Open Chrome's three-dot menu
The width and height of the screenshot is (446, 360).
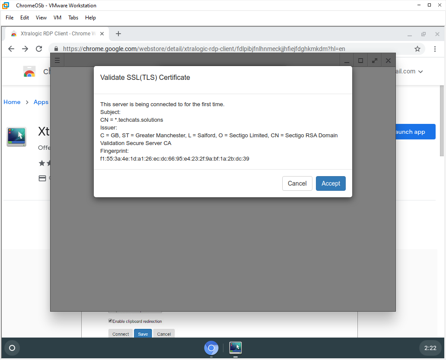[x=435, y=49]
